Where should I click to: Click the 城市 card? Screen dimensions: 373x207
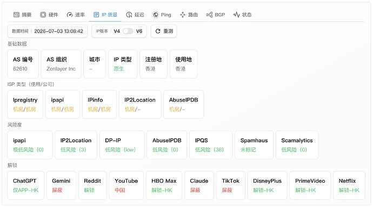click(95, 64)
